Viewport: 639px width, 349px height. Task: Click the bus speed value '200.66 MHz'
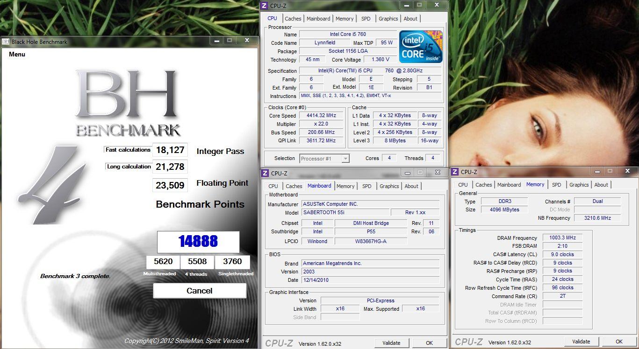tap(322, 133)
